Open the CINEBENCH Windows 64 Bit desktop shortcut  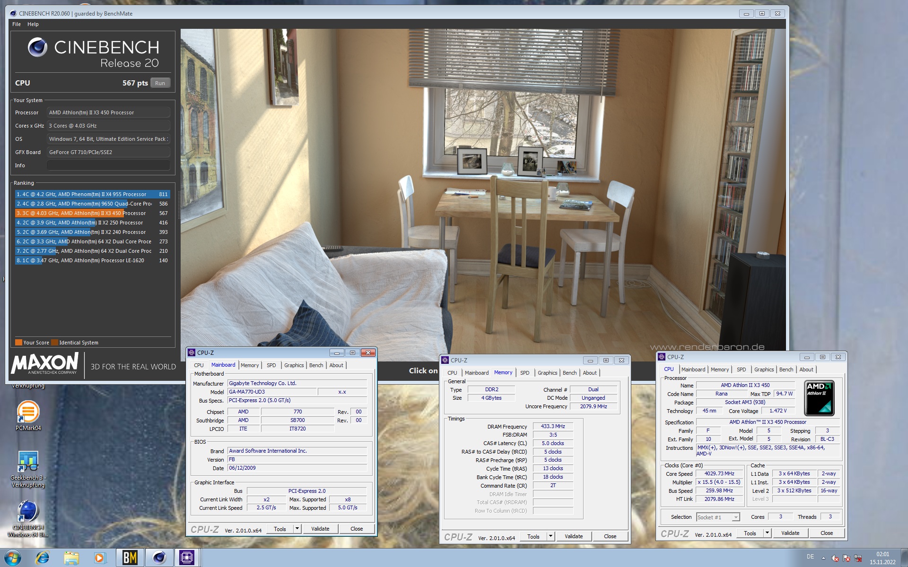[28, 518]
